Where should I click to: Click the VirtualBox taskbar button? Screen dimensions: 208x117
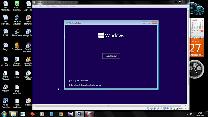[80, 114]
